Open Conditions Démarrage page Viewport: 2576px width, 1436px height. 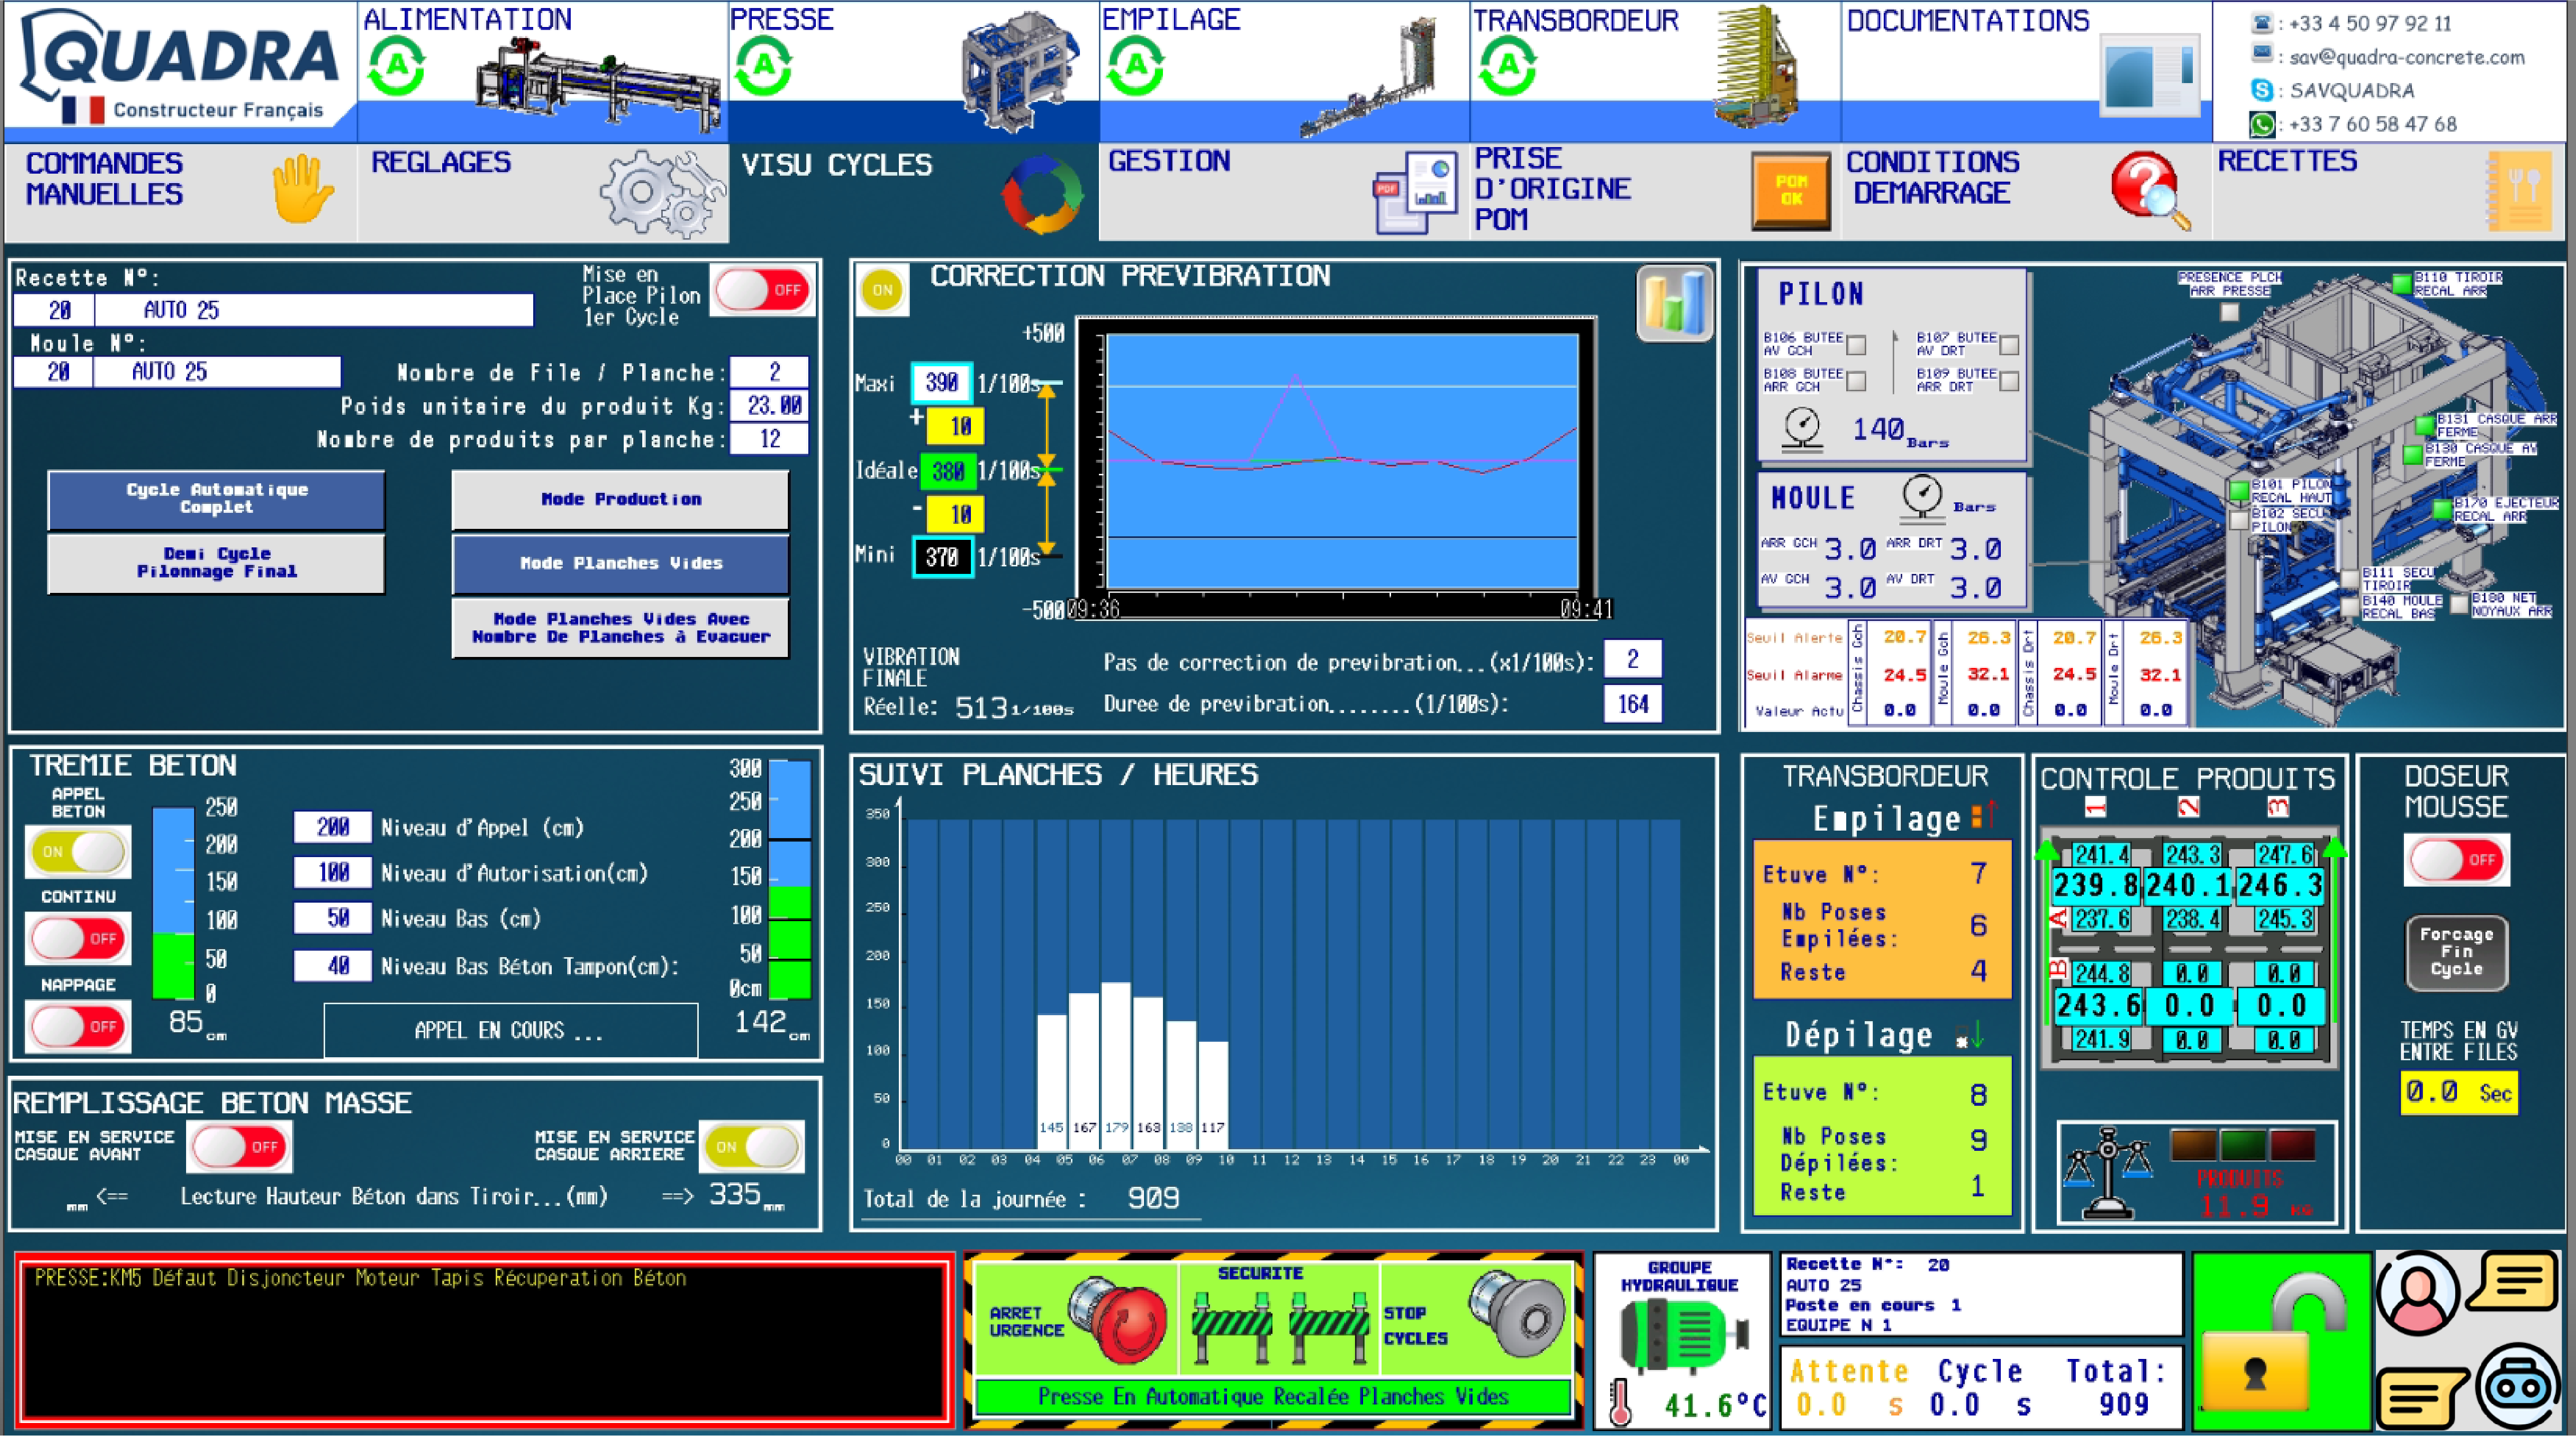point(2026,192)
